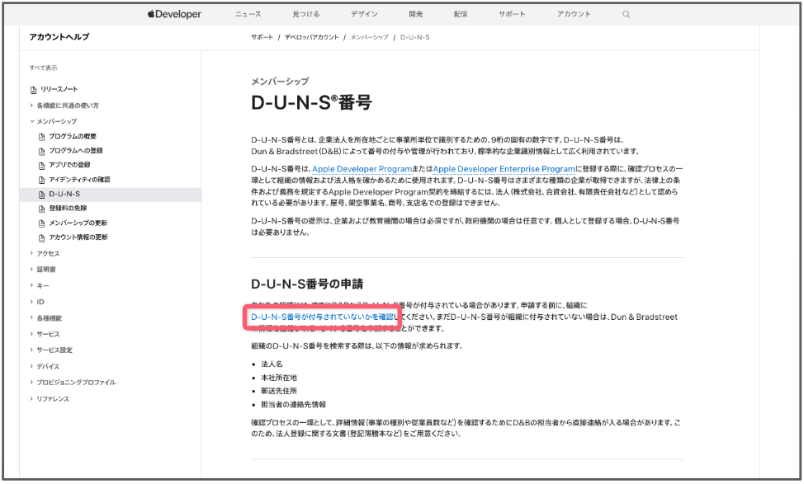The height and width of the screenshot is (484, 804).
Task: Select リリースノート in the sidebar
Action: [x=59, y=90]
